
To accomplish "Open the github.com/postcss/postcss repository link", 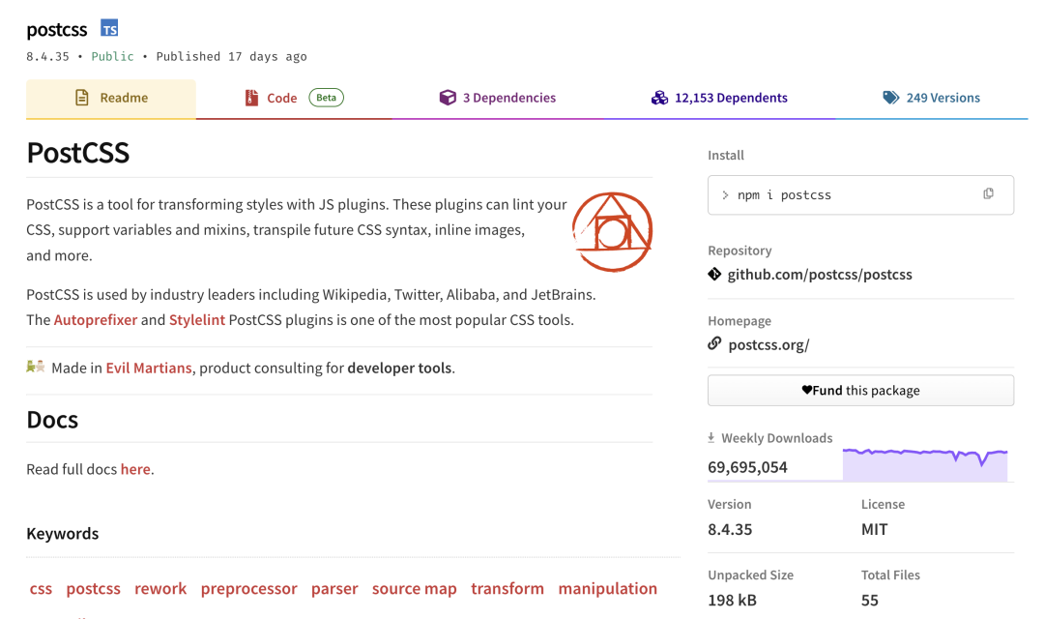I will (820, 275).
